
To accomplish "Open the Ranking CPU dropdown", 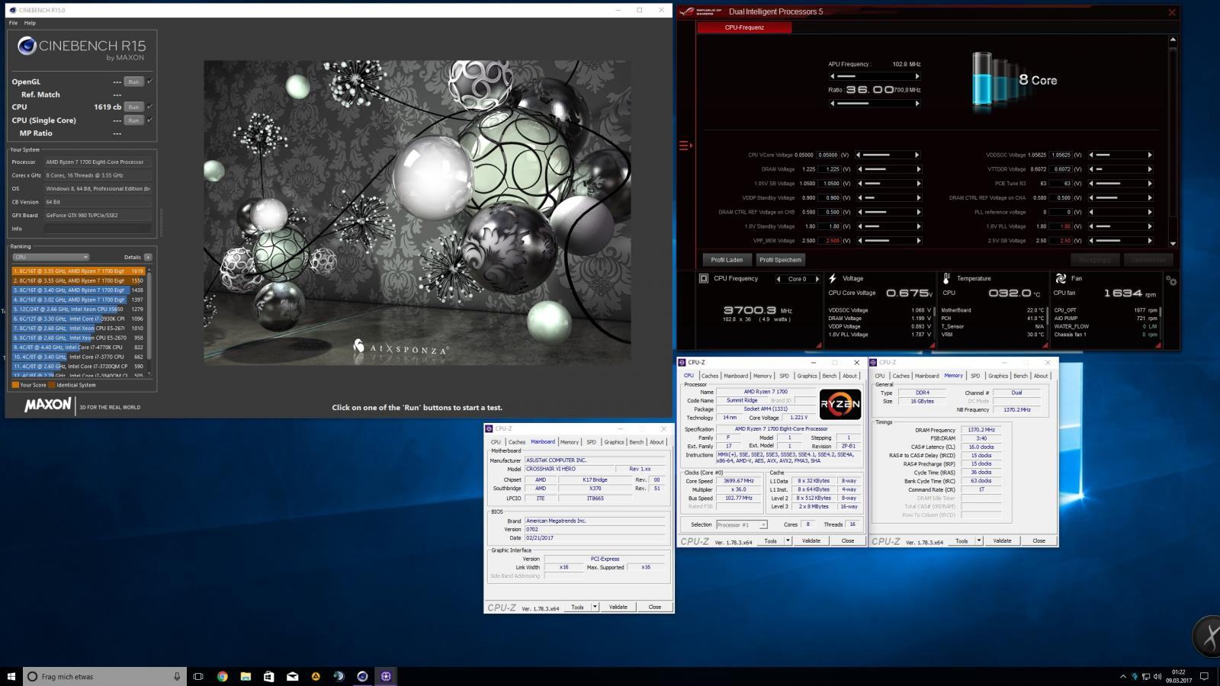I will [51, 257].
